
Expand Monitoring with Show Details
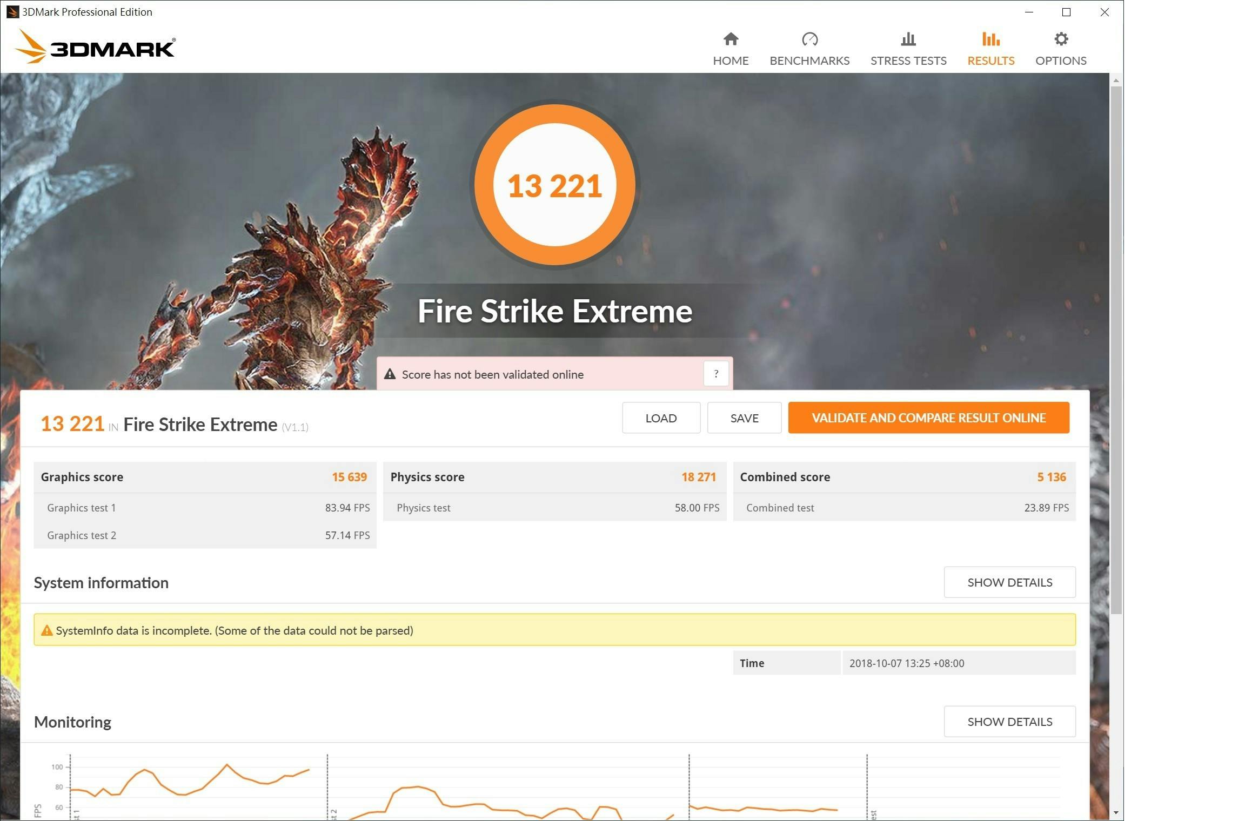point(1009,721)
